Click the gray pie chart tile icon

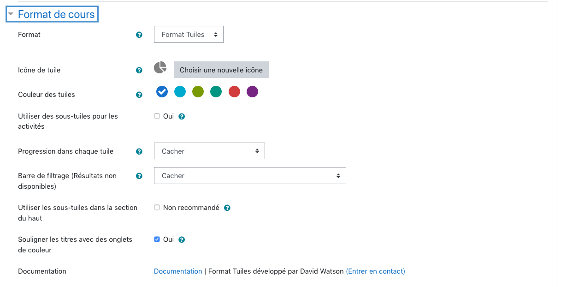click(160, 67)
